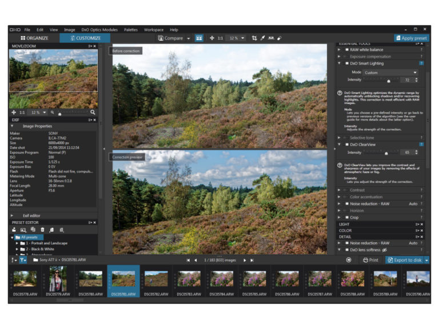Image resolution: width=439 pixels, height=329 pixels.
Task: Click the help icon for DxO ClearView
Action: (x=421, y=145)
